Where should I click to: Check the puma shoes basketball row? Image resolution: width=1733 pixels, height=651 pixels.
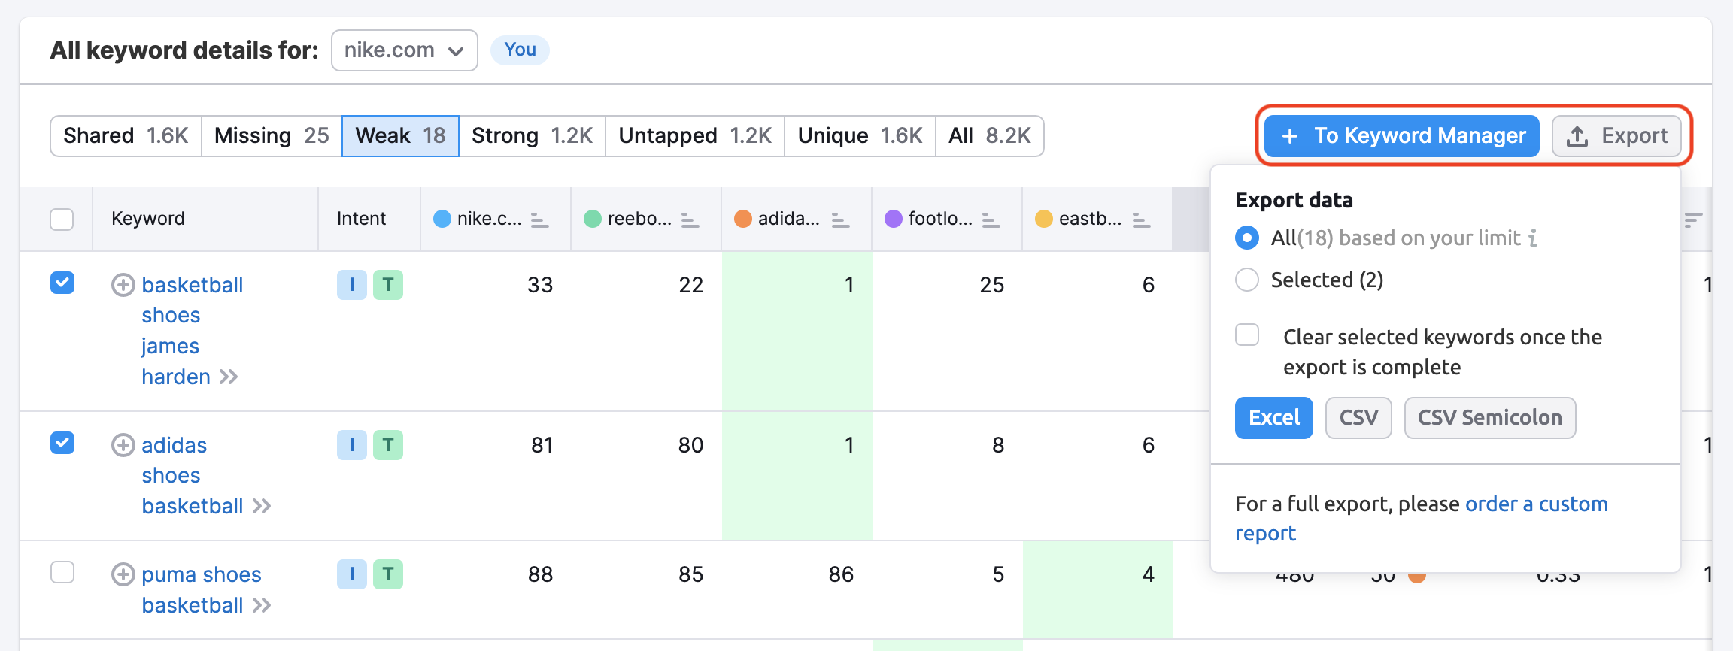pyautogui.click(x=62, y=573)
